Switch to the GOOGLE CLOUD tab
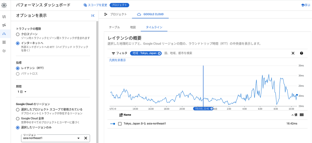This screenshot has width=312, height=143. point(150,14)
